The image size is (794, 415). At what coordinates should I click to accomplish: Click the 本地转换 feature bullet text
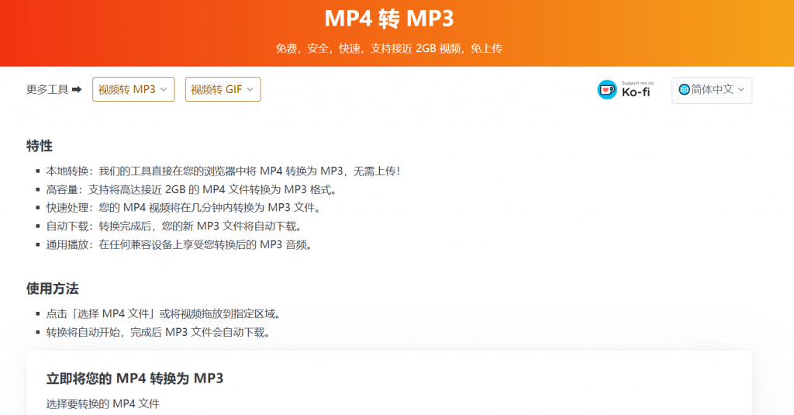coord(225,171)
